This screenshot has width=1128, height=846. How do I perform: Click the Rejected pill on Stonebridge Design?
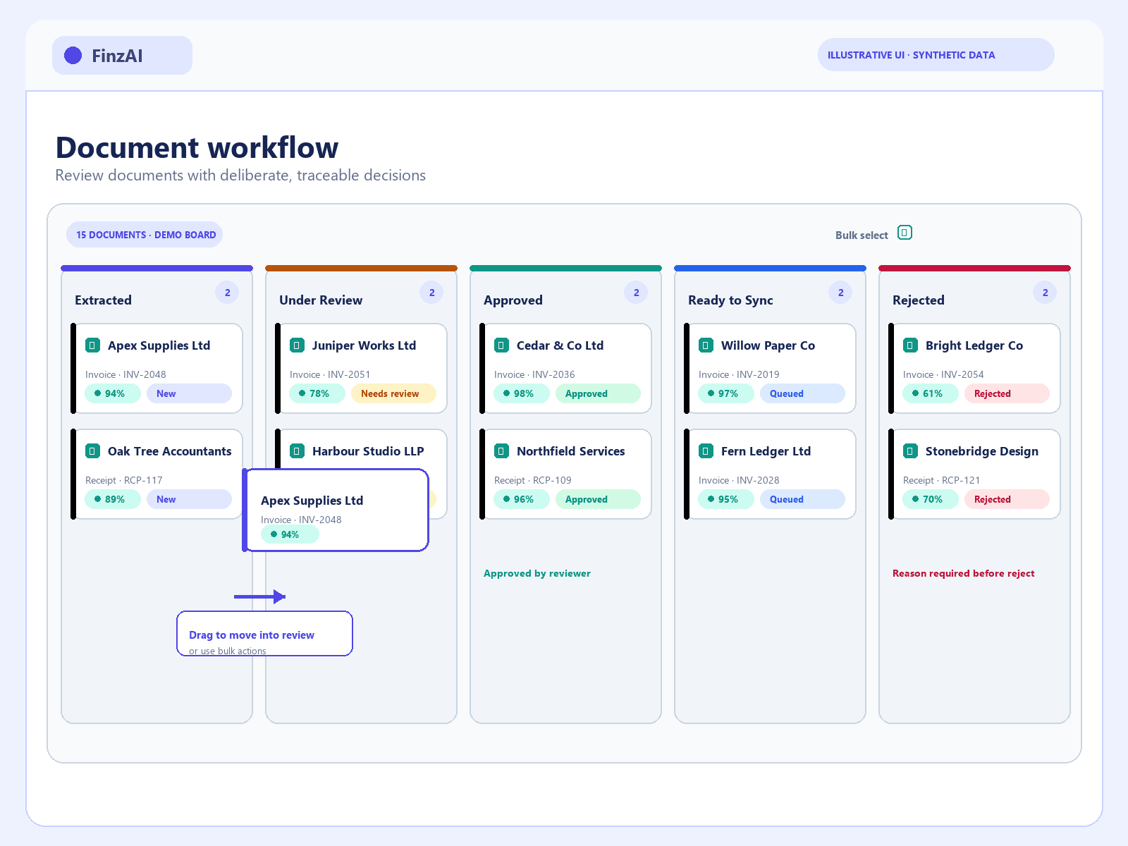click(x=1007, y=499)
